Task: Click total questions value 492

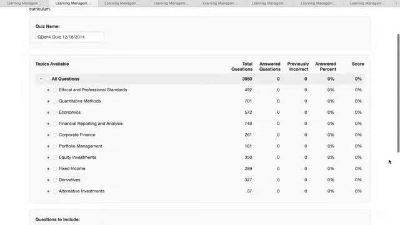Action: pos(248,90)
